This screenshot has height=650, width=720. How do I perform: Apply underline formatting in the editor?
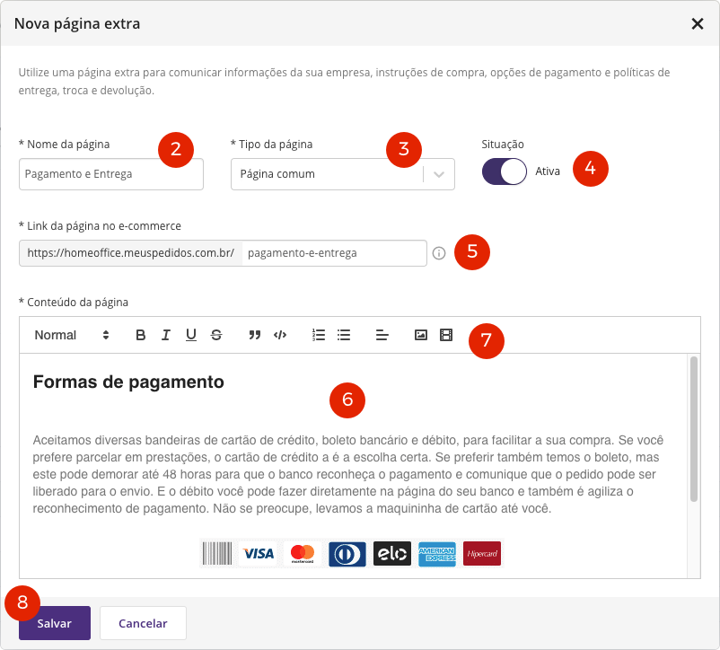coord(191,335)
